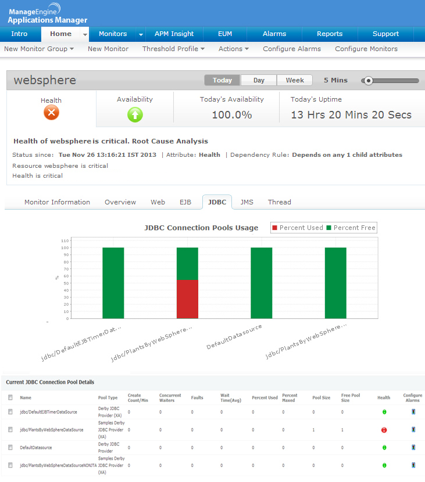
Task: Switch to the EJB tab
Action: pyautogui.click(x=185, y=202)
